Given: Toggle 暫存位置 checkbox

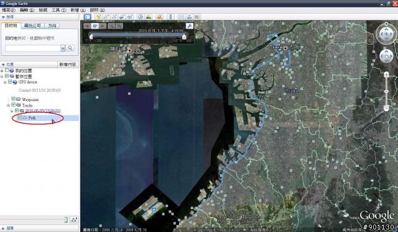Looking at the screenshot, I should click(x=7, y=76).
